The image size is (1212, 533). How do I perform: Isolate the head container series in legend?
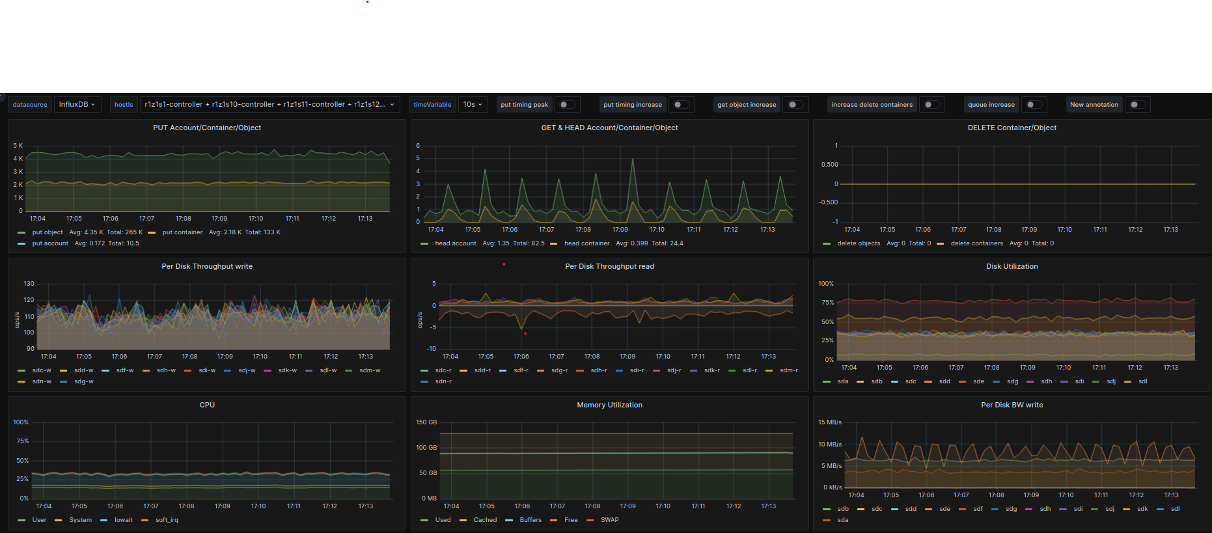[x=586, y=243]
